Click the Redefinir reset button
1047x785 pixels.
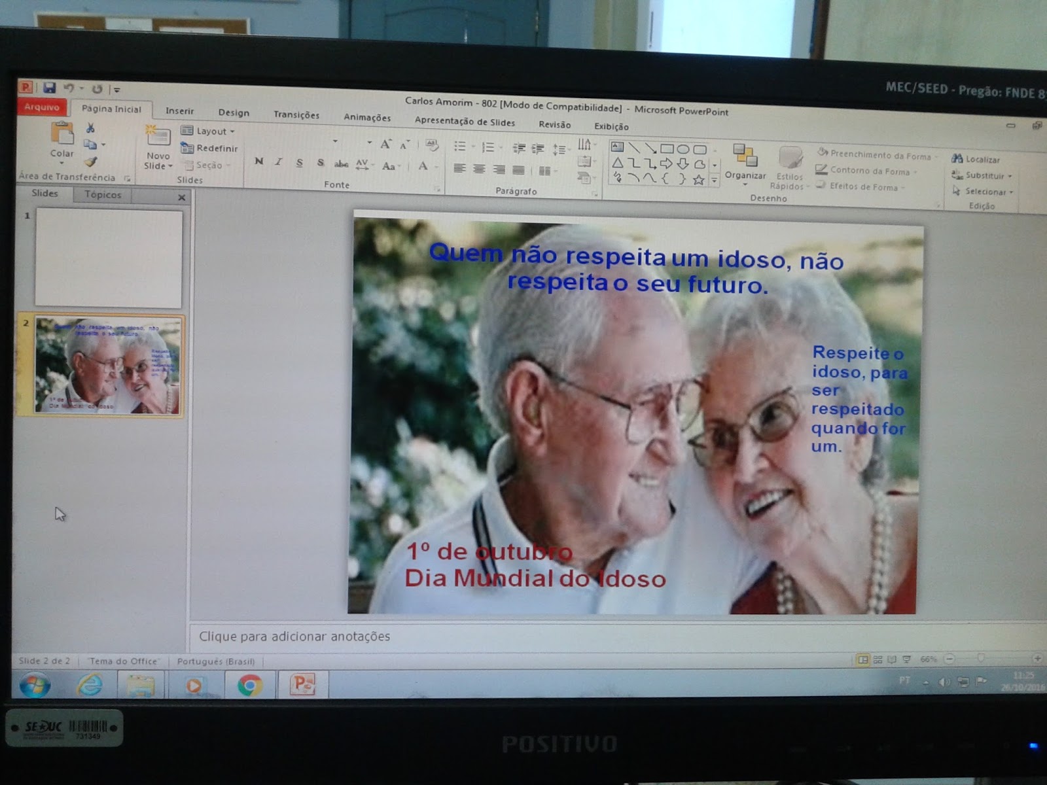point(209,148)
